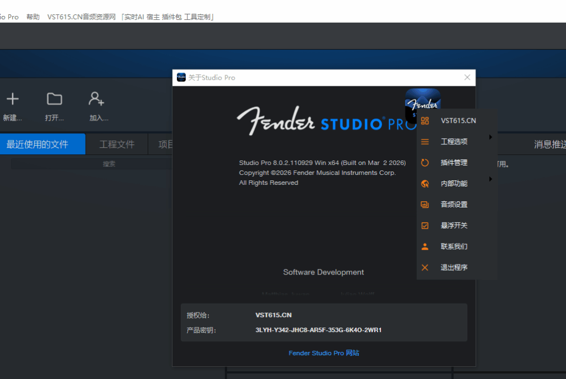566x379 pixels.
Task: Toggle the floating switch (悬浮开关) checkbox
Action: point(425,226)
